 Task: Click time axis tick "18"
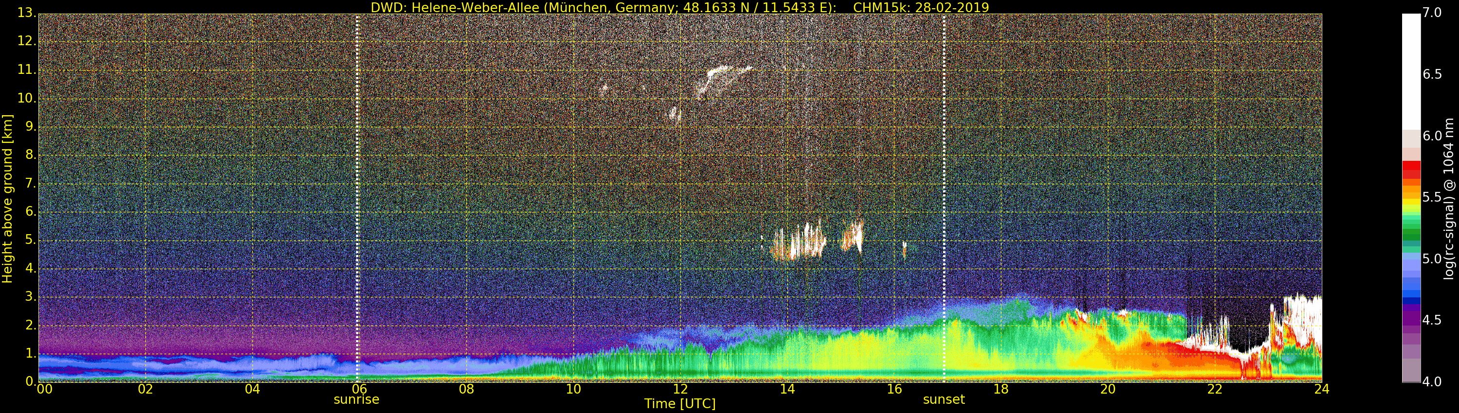point(1001,389)
